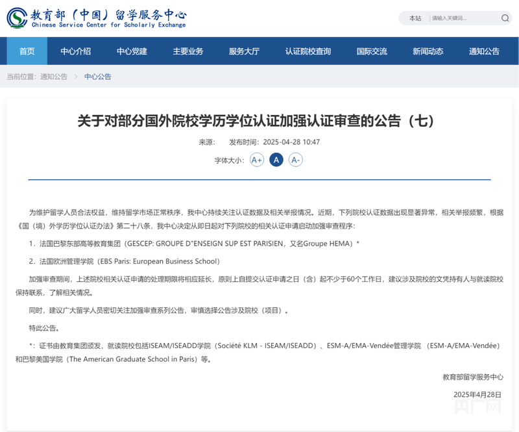The height and width of the screenshot is (432, 519).
Task: Click the CSCSE logo emblem
Action: tap(18, 18)
